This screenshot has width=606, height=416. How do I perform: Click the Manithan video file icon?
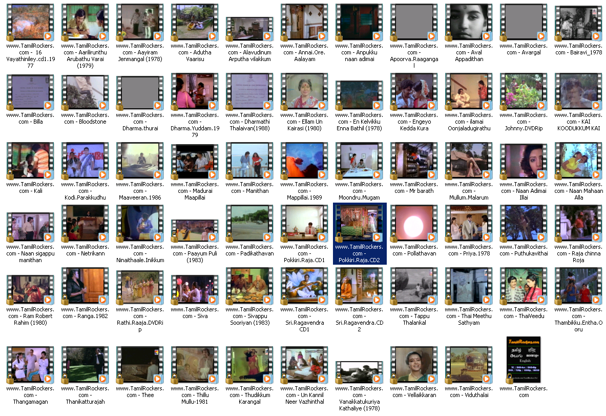(249, 161)
